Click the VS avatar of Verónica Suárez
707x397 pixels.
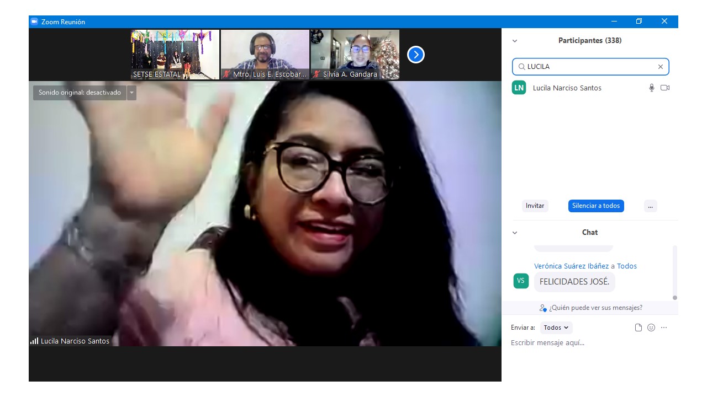[x=521, y=281]
